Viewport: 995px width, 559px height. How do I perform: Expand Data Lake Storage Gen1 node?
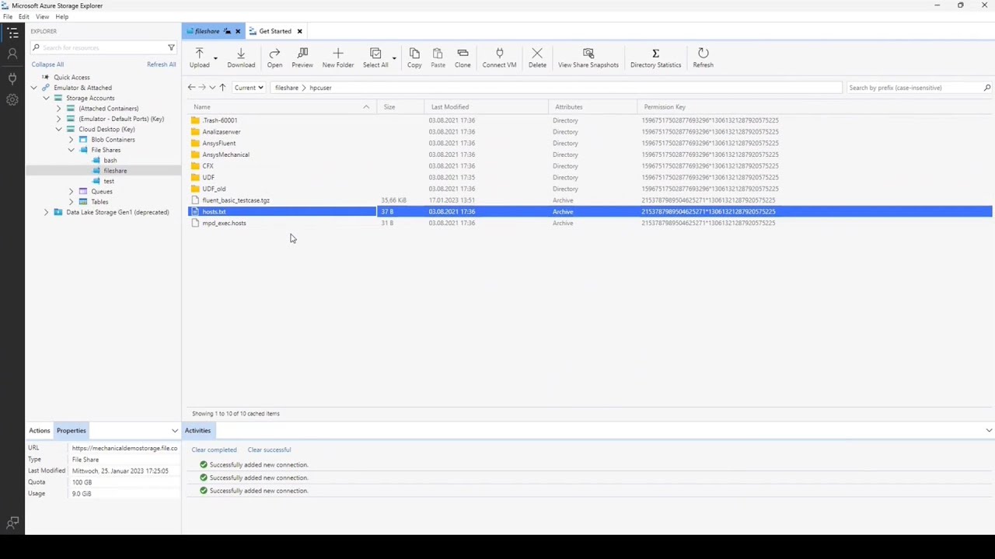46,212
